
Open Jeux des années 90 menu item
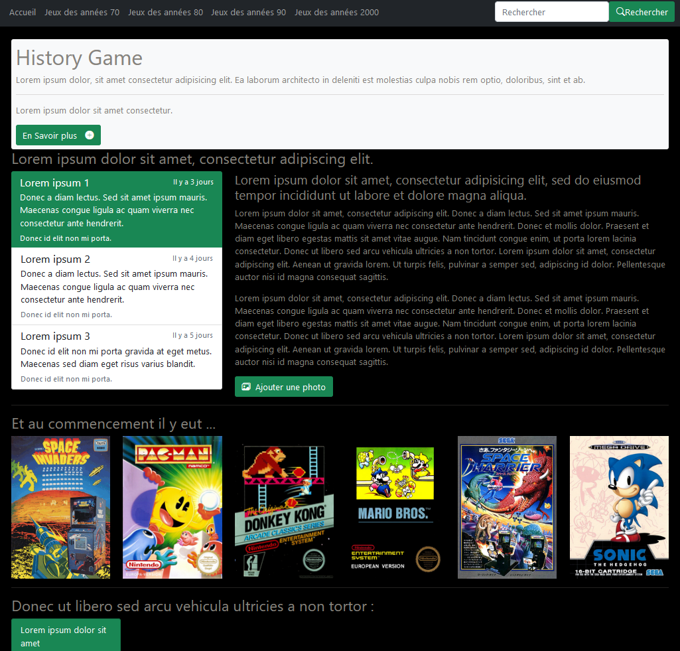249,12
